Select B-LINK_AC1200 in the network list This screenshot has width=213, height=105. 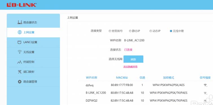pos(96,93)
